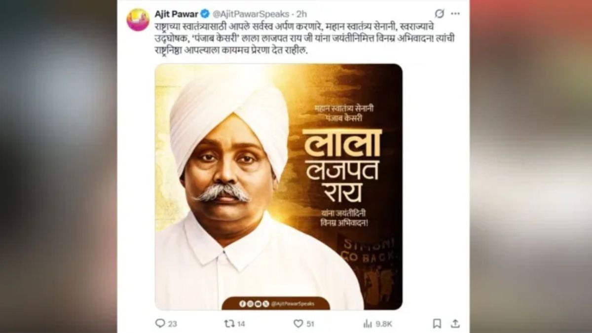
Task: Open the view analytics bar chart icon
Action: click(368, 324)
